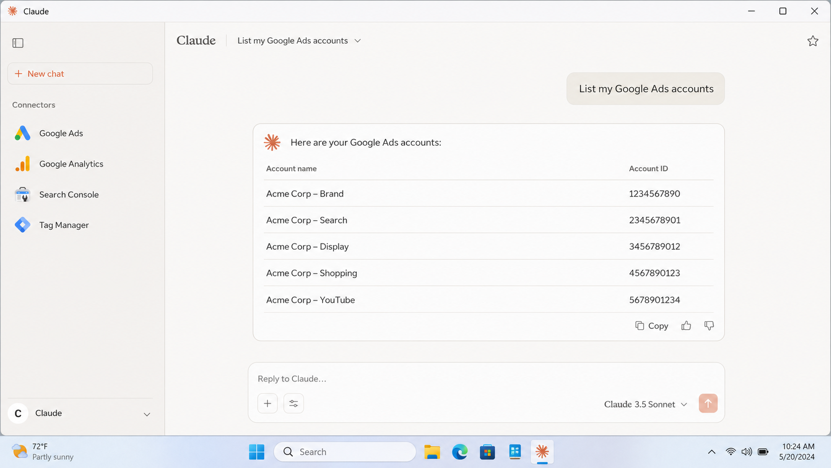The width and height of the screenshot is (831, 468).
Task: Click the Claude logo in the header
Action: [196, 40]
